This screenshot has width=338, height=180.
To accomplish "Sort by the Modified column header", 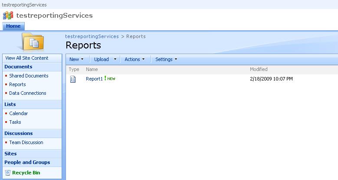I will click(x=259, y=70).
